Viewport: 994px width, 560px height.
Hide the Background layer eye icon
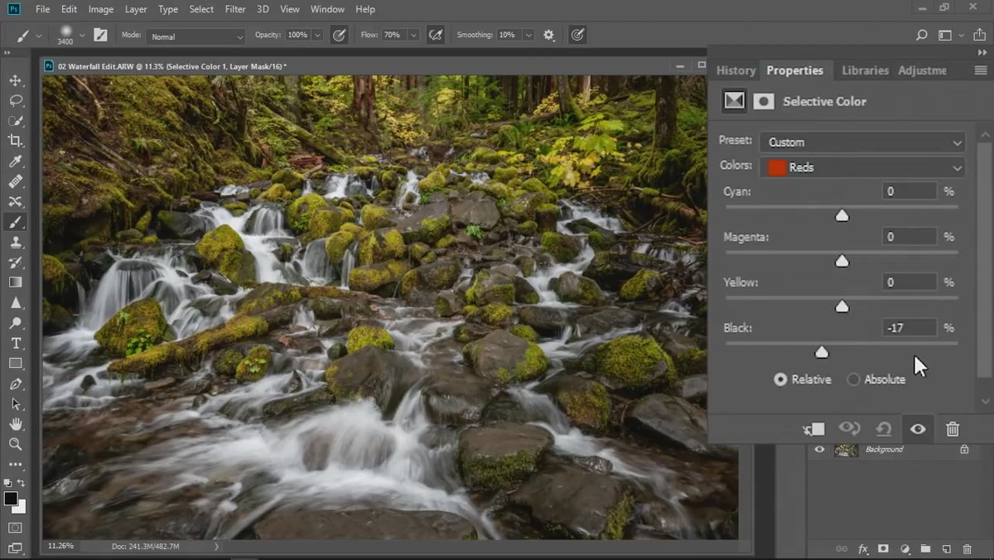(819, 449)
